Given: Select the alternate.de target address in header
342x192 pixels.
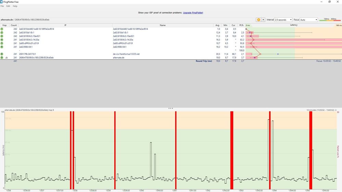Looking at the screenshot, I should point(25,20).
